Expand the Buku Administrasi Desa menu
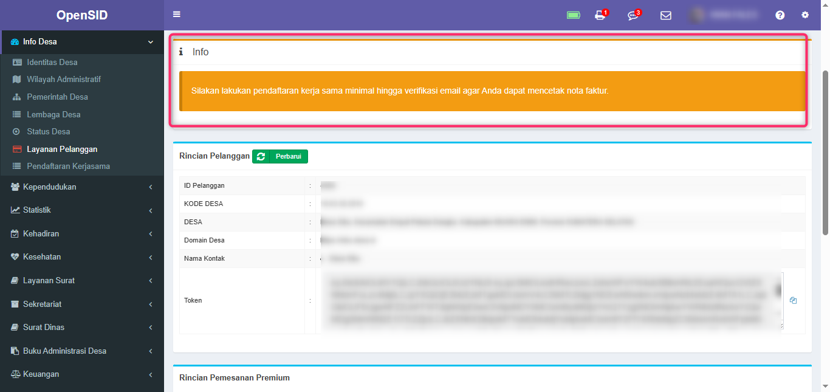This screenshot has height=392, width=830. click(x=82, y=351)
